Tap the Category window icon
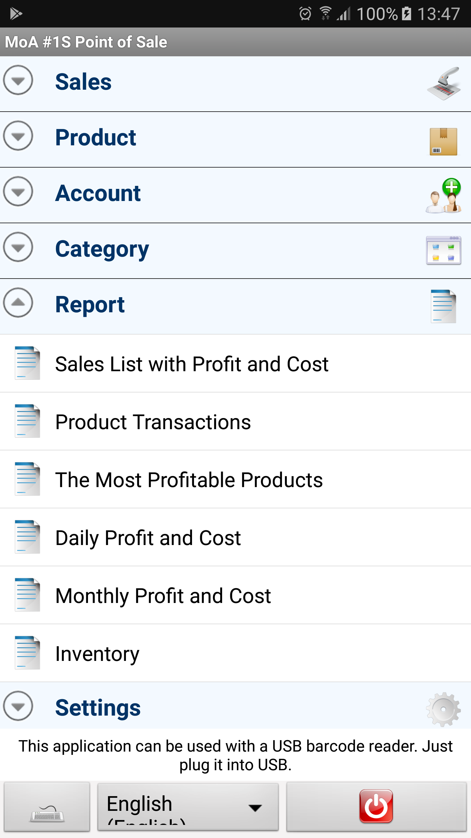The height and width of the screenshot is (838, 471). click(x=444, y=250)
